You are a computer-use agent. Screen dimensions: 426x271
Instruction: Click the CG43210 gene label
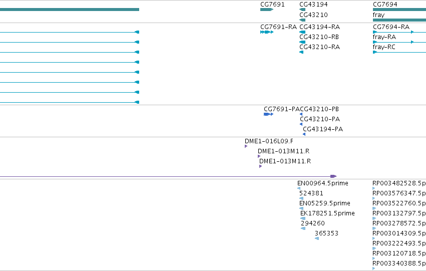coord(313,15)
